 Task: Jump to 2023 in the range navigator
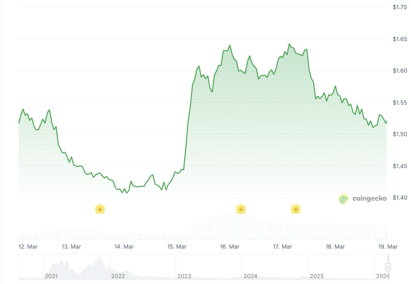coord(184,276)
